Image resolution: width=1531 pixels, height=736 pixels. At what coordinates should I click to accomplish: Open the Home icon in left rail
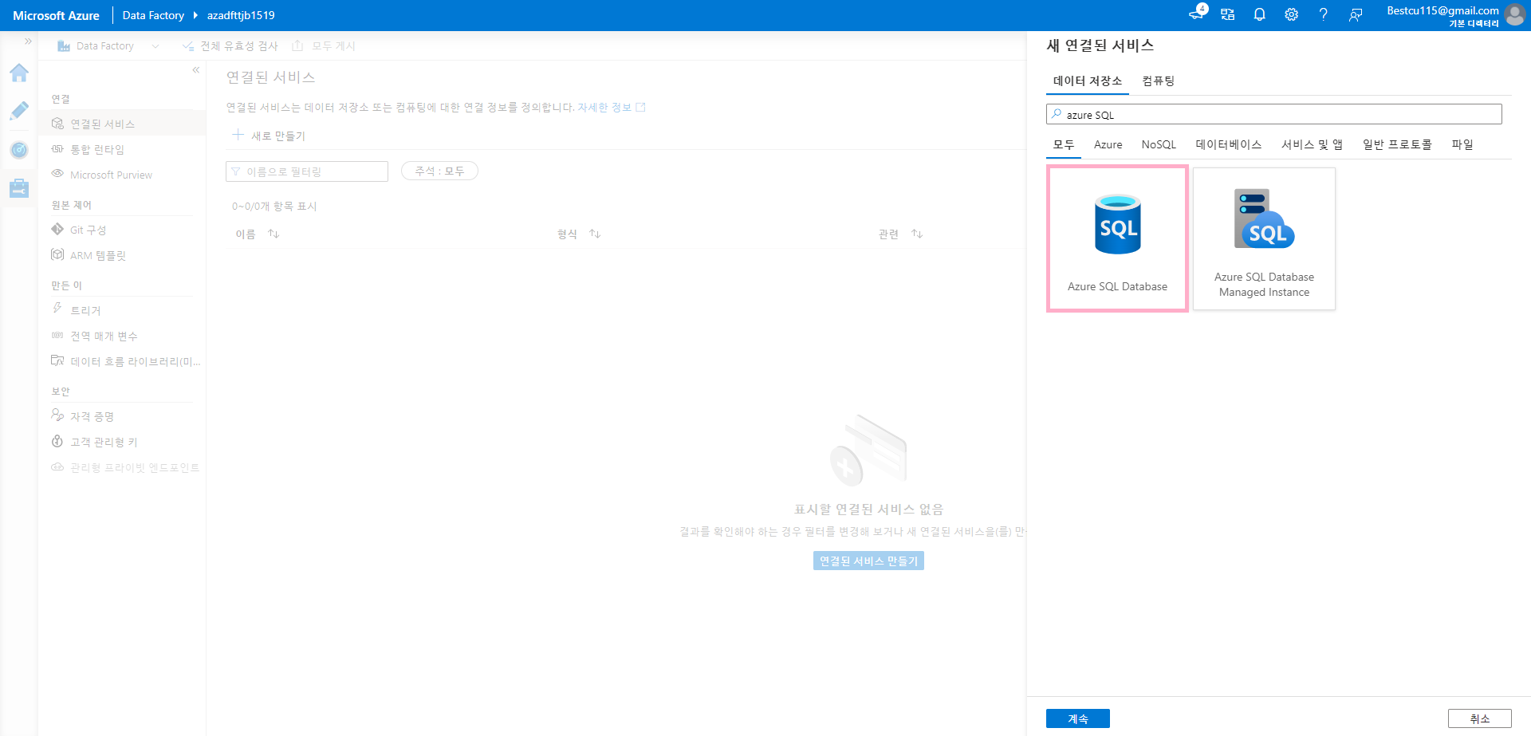[x=19, y=73]
